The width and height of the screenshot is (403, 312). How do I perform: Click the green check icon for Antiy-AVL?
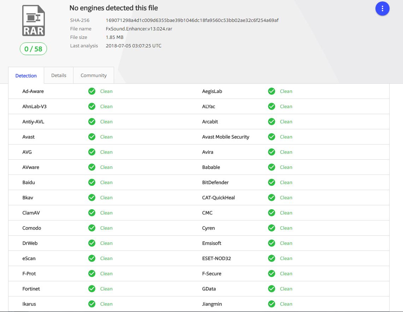(x=92, y=122)
